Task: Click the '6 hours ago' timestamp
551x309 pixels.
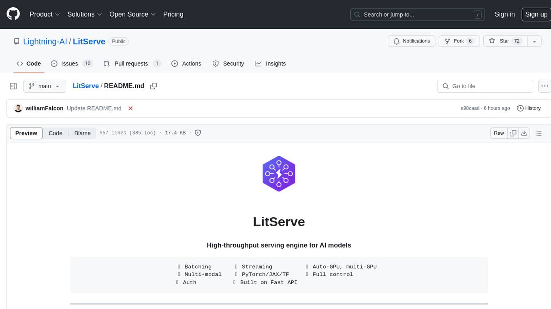Action: [497, 108]
